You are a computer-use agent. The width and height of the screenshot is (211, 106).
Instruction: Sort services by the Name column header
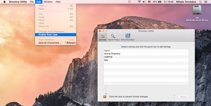(146, 50)
